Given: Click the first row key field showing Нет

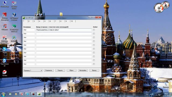Looking at the screenshot, I should pyautogui.click(x=29, y=30).
